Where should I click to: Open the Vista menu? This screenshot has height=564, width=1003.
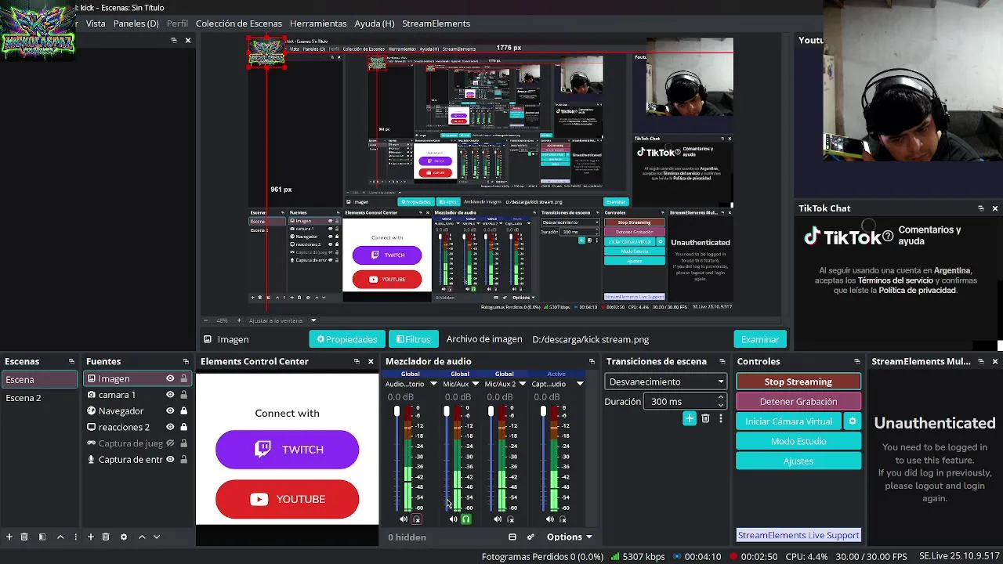96,23
